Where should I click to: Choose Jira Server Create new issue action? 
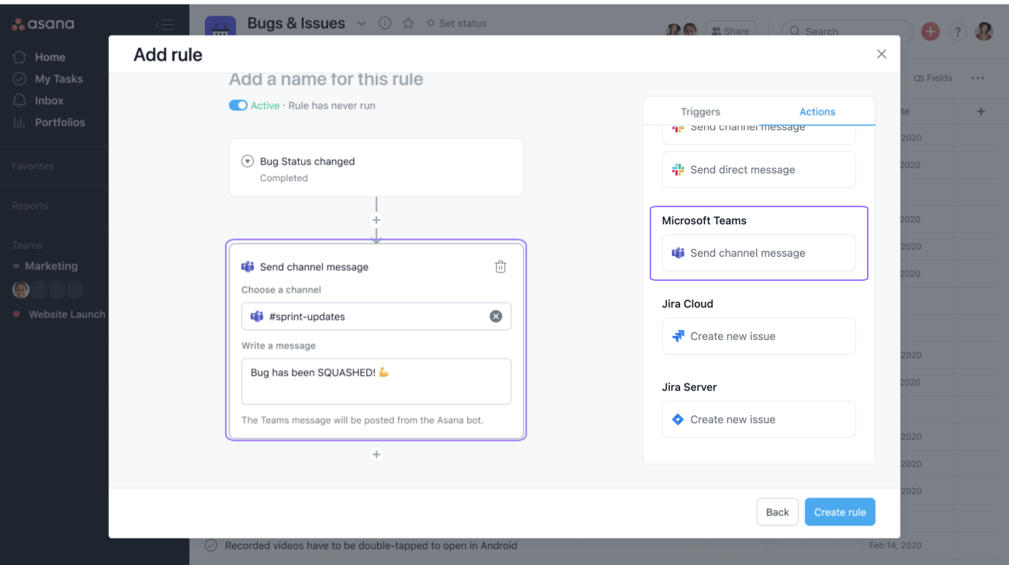tap(759, 419)
